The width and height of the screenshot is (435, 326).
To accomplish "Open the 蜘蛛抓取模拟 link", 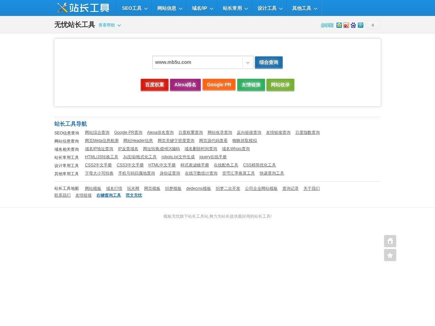I will tap(245, 141).
